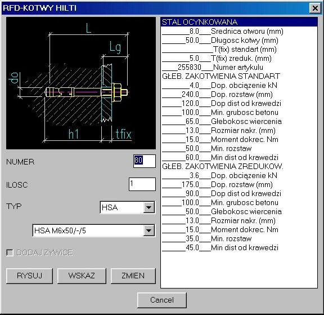
Task: Select the 5.0 T(fix) zreduk. (mm) row
Action: (239, 58)
